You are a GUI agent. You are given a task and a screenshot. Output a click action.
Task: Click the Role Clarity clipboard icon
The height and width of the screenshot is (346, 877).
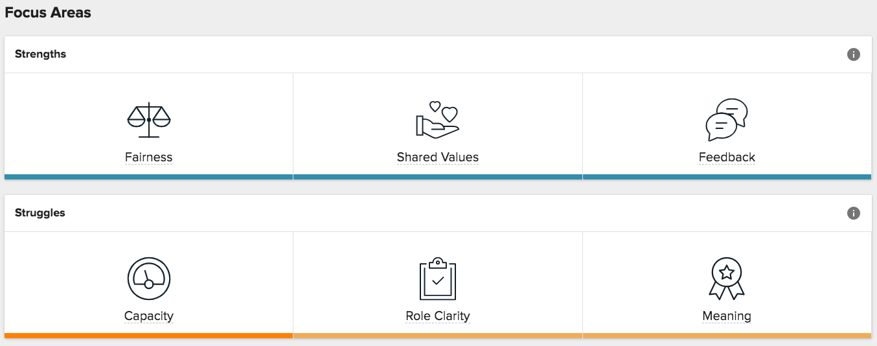(x=437, y=279)
